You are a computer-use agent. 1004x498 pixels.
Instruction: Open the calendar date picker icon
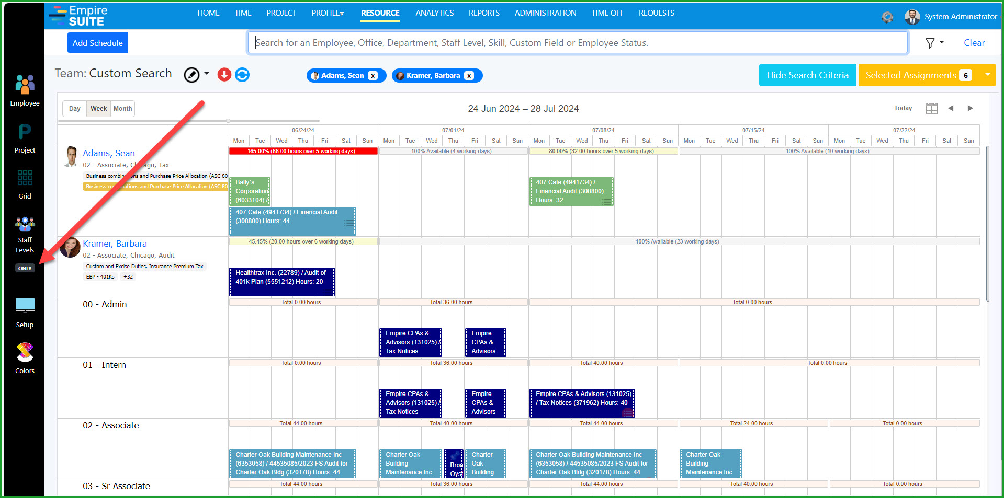[931, 108]
